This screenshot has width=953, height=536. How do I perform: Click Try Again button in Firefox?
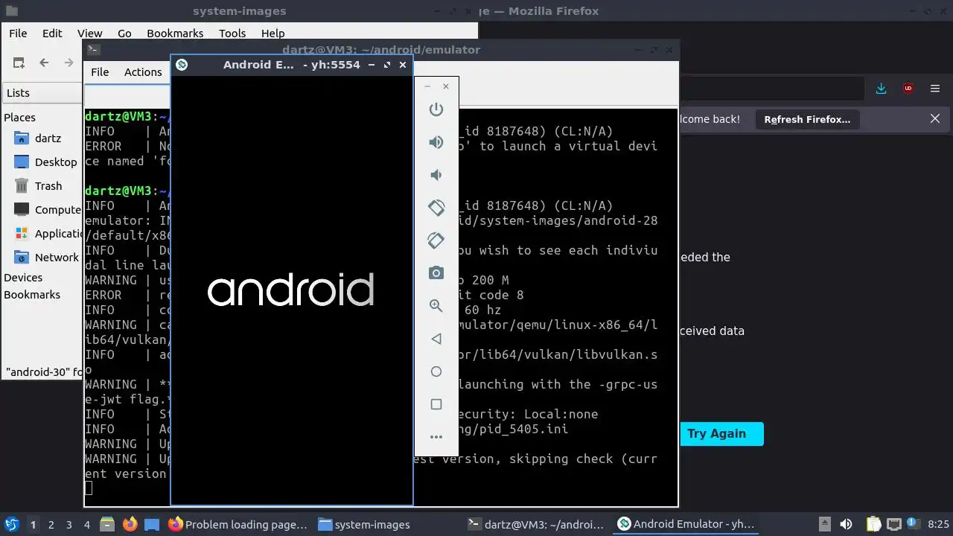[x=721, y=434]
